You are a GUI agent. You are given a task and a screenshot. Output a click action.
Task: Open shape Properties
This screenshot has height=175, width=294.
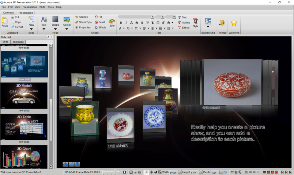click(x=83, y=27)
